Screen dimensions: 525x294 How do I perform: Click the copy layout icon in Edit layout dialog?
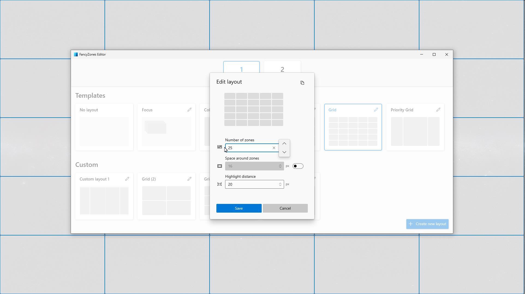point(302,83)
